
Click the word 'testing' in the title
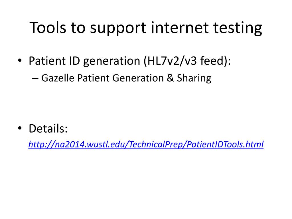click(x=238, y=28)
